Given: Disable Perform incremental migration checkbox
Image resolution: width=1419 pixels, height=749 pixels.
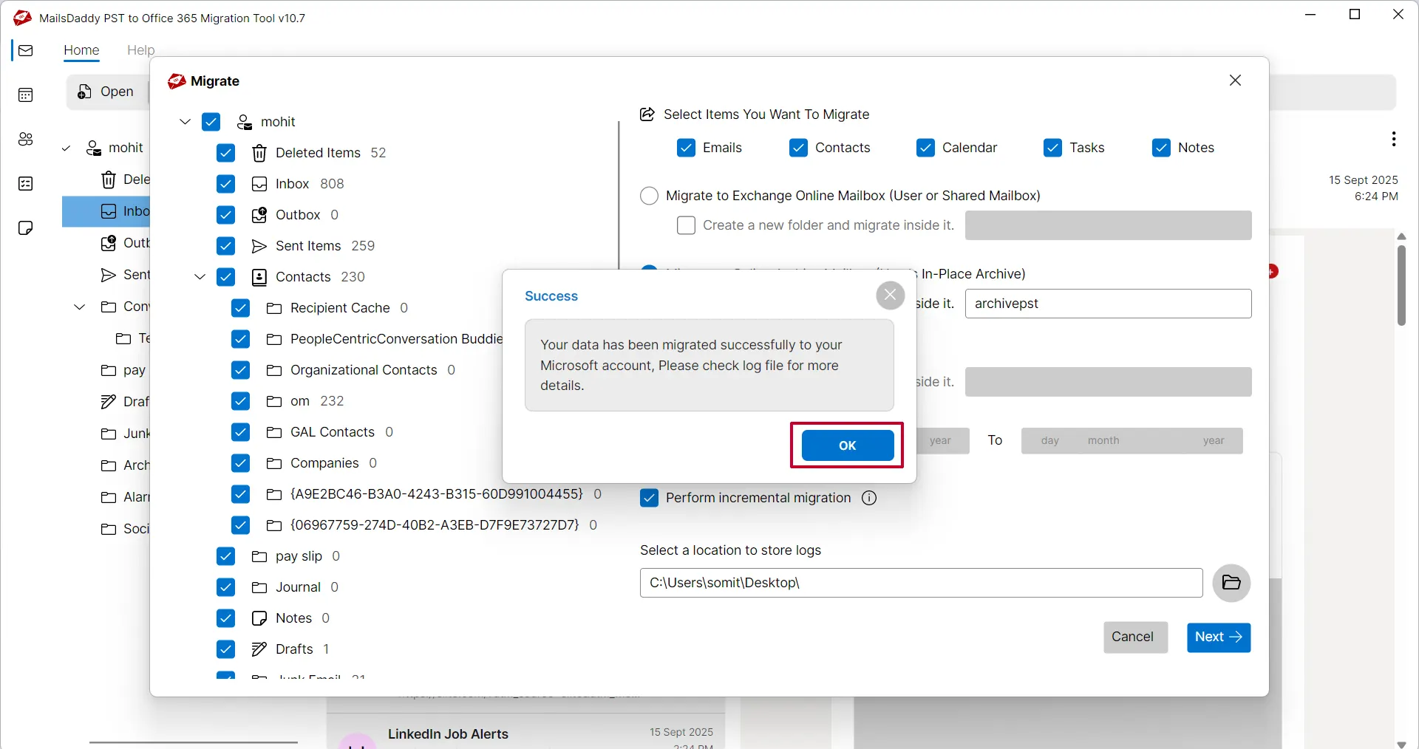Looking at the screenshot, I should coord(649,498).
